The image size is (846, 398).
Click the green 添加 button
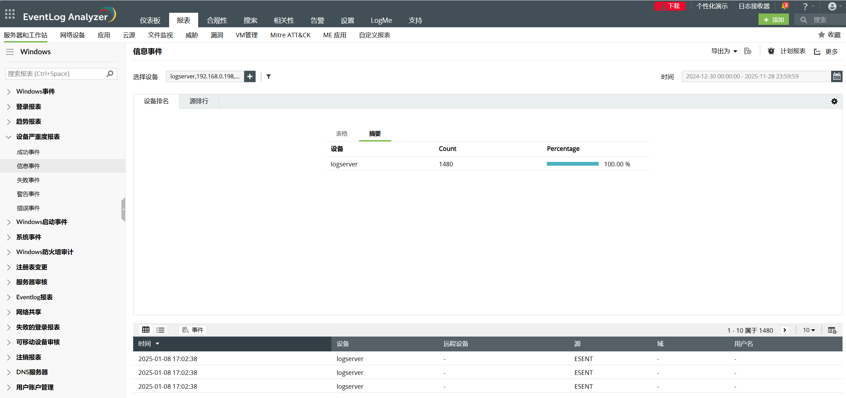[x=773, y=20]
